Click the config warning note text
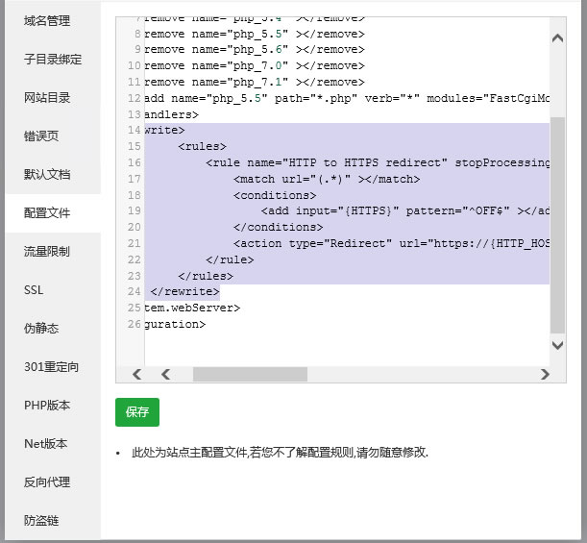 [x=280, y=453]
